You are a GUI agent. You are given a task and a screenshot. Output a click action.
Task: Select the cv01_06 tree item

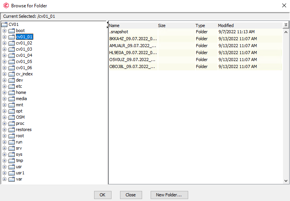pos(24,68)
